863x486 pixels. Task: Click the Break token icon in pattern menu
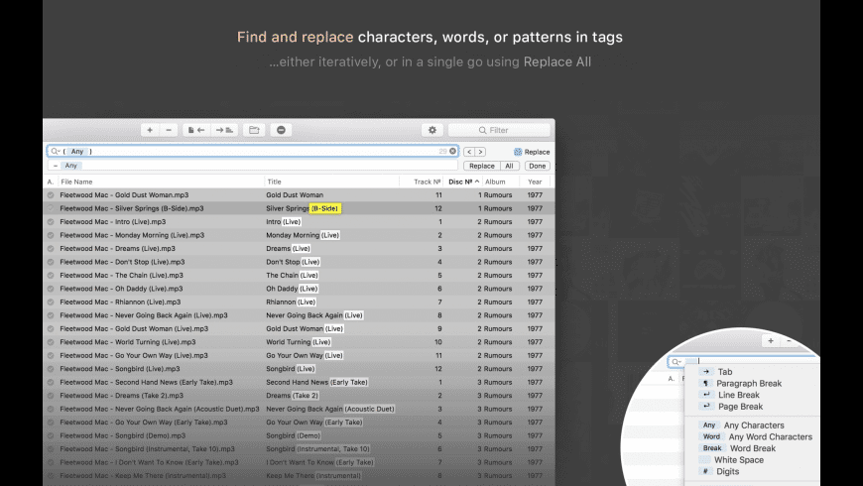pos(711,448)
